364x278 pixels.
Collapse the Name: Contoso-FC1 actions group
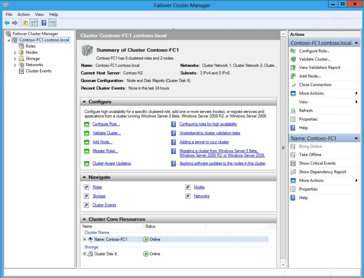[x=356, y=138]
